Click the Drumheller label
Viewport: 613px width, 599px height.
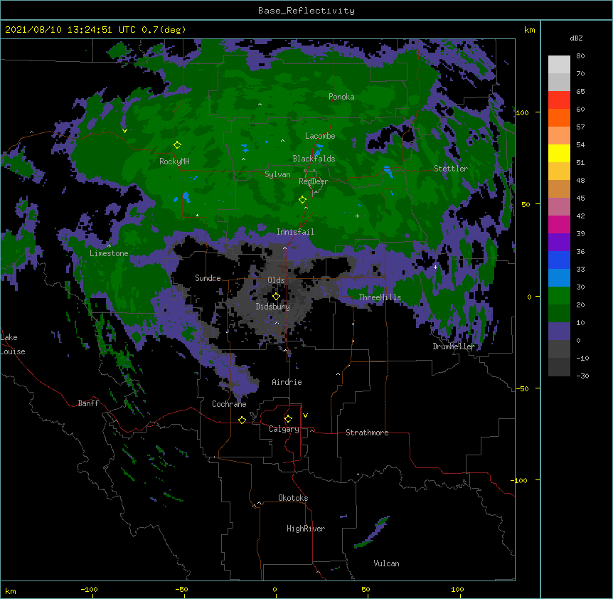click(454, 346)
